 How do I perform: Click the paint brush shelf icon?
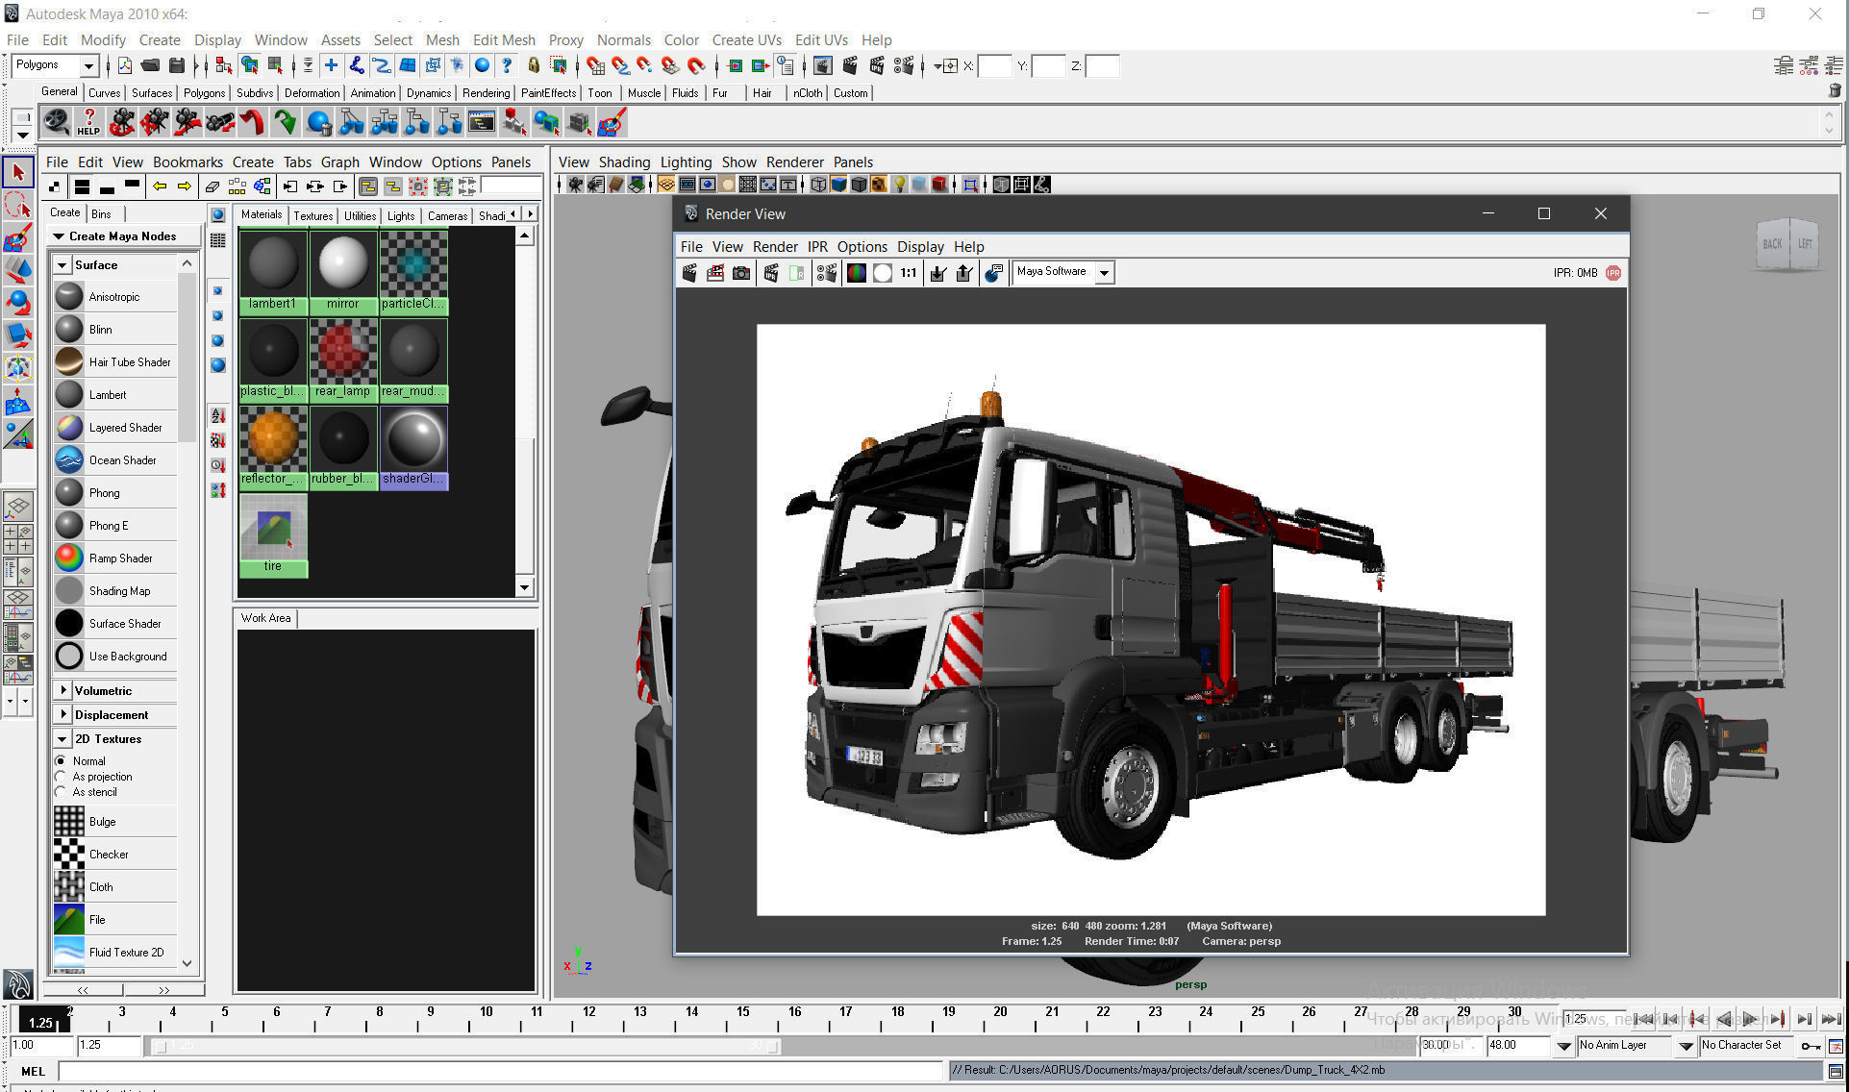click(x=612, y=122)
